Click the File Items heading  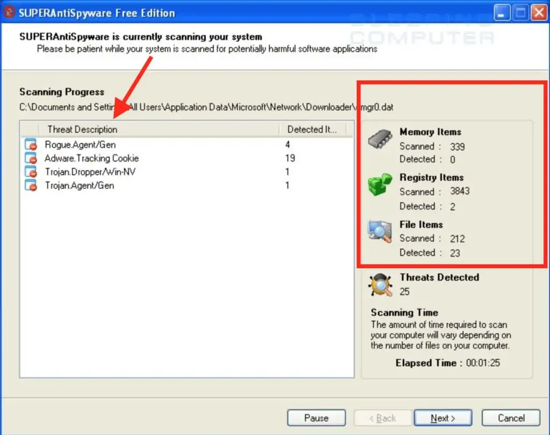421,225
